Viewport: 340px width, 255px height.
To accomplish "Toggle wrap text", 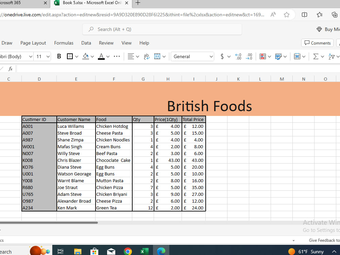I will 147,56.
